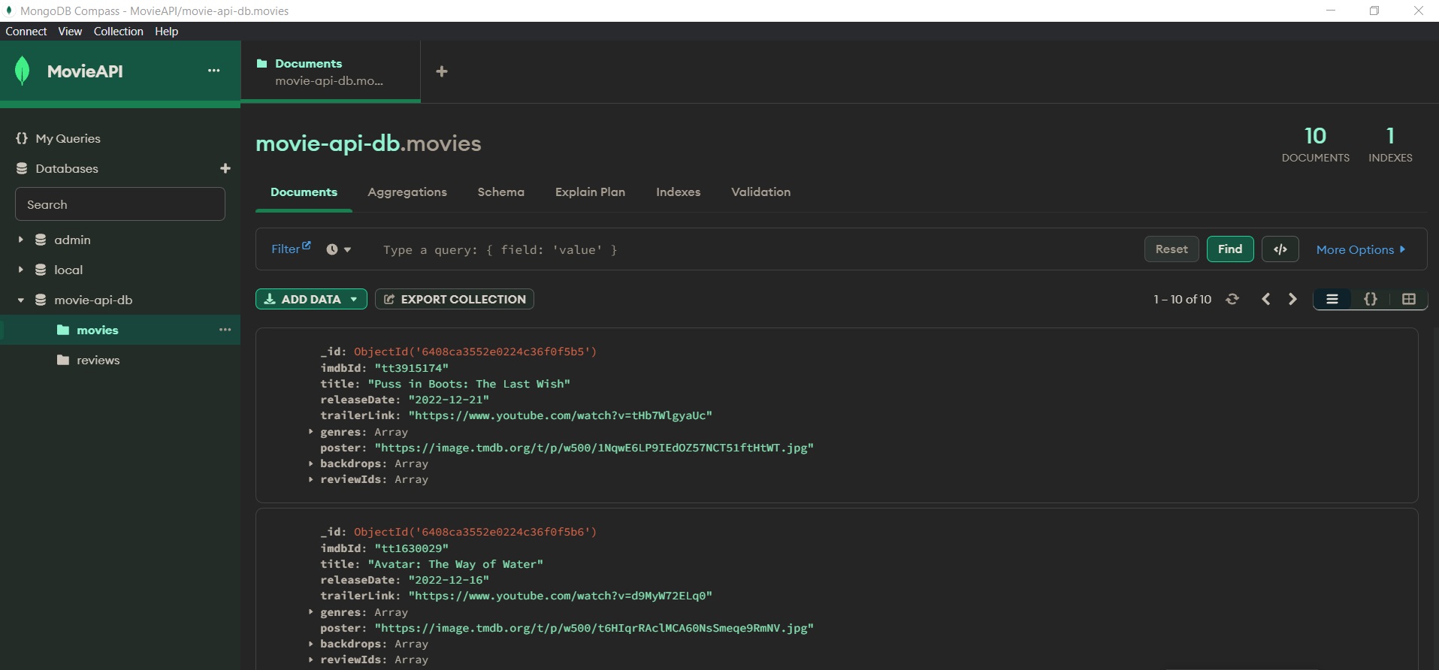Image resolution: width=1439 pixels, height=670 pixels.
Task: Open the Help menu
Action: 167,31
